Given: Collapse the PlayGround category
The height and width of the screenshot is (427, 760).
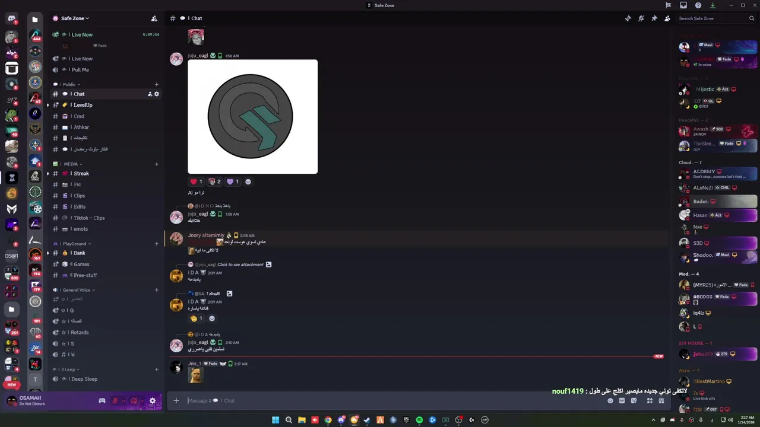Looking at the screenshot, I should point(72,244).
